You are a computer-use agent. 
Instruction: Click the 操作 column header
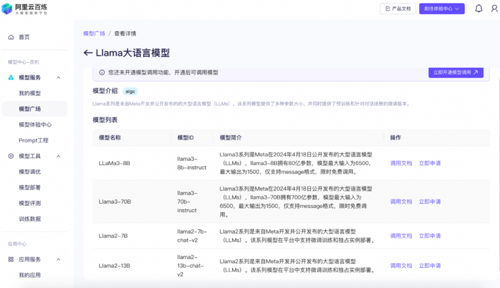click(x=396, y=137)
